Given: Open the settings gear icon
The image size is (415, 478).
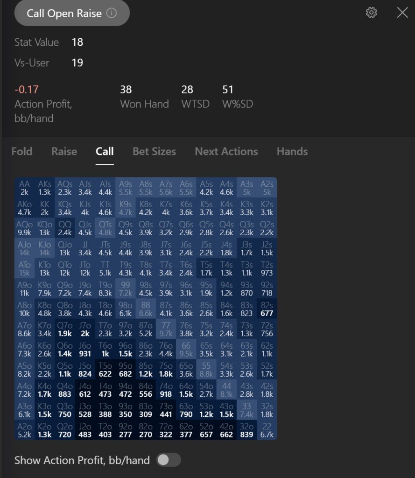Looking at the screenshot, I should pyautogui.click(x=371, y=13).
